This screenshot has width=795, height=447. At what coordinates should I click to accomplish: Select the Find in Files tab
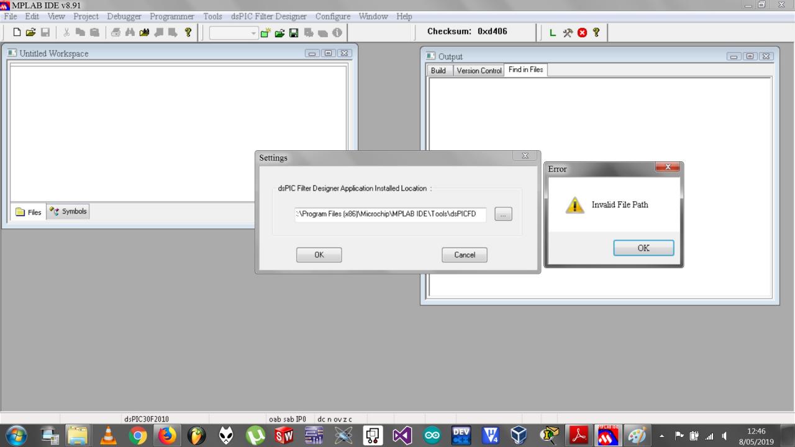(525, 70)
